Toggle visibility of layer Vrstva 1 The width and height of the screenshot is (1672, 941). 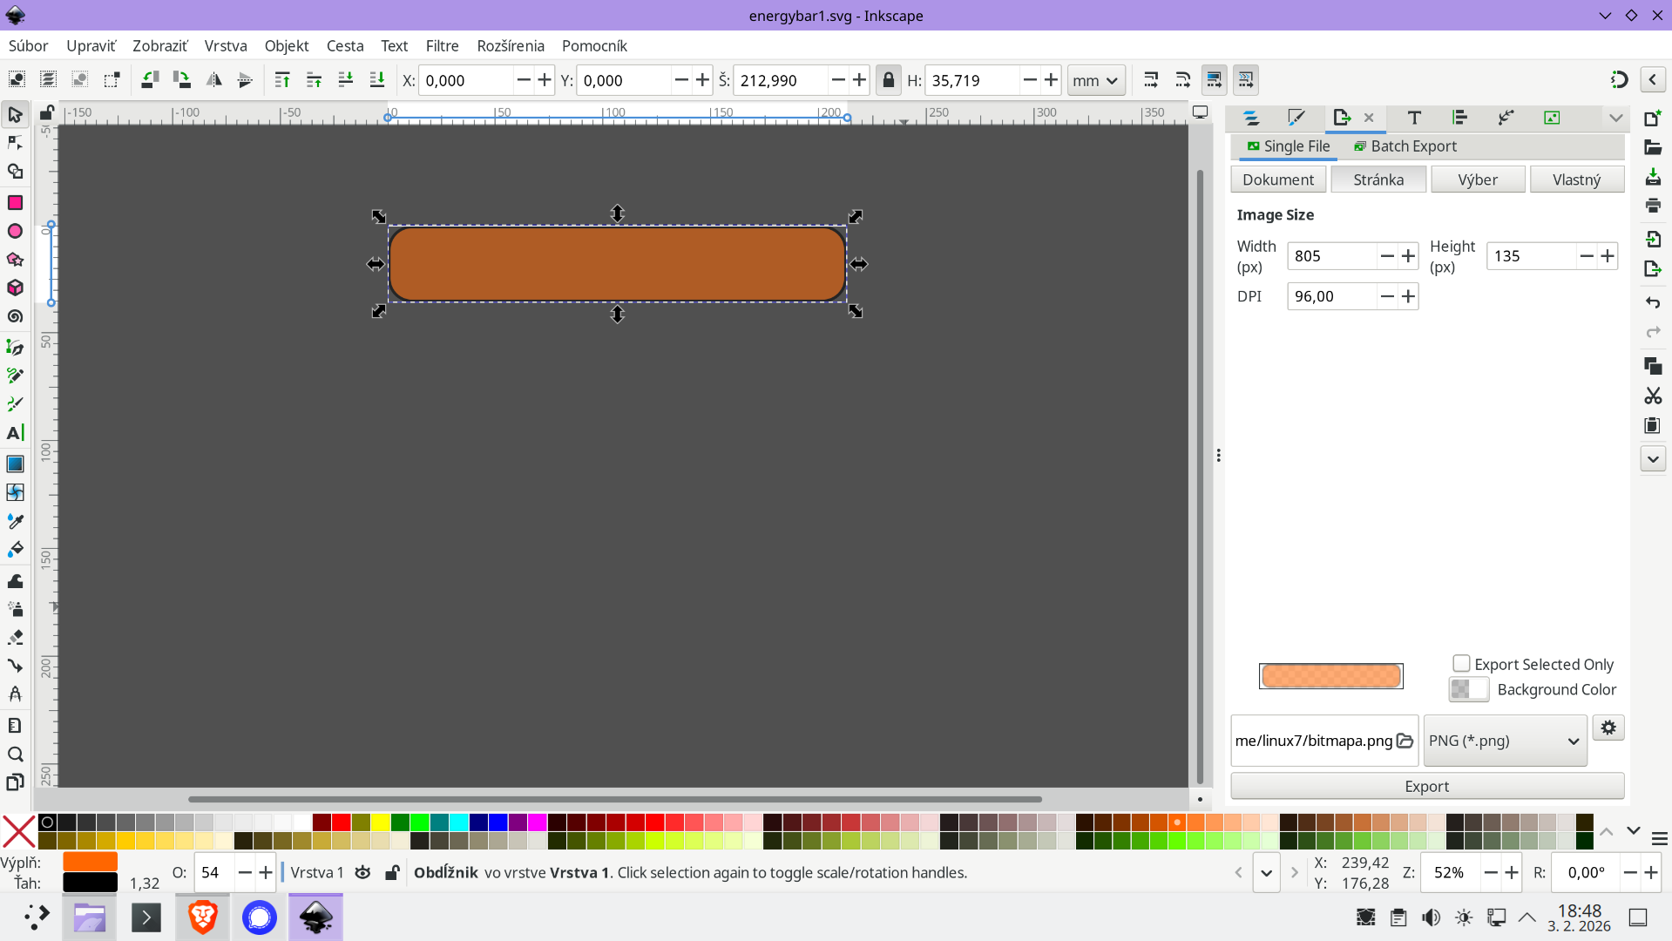(x=362, y=872)
